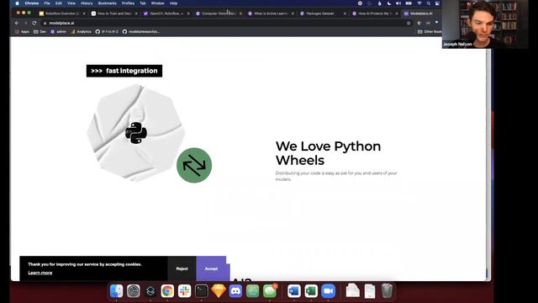Open the Edit menu
538x303 pixels.
tap(59, 3)
